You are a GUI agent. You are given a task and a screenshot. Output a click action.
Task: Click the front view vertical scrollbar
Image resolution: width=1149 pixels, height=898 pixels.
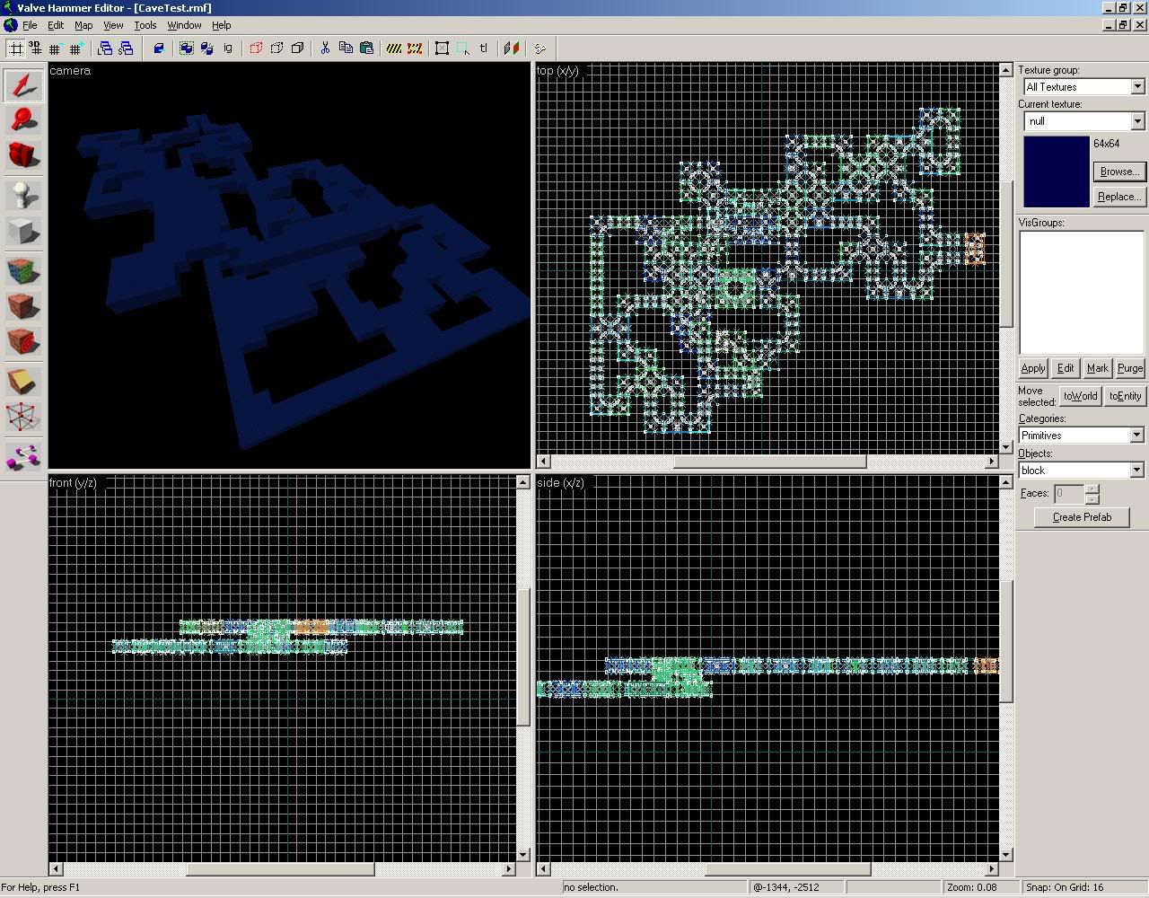coord(523,669)
